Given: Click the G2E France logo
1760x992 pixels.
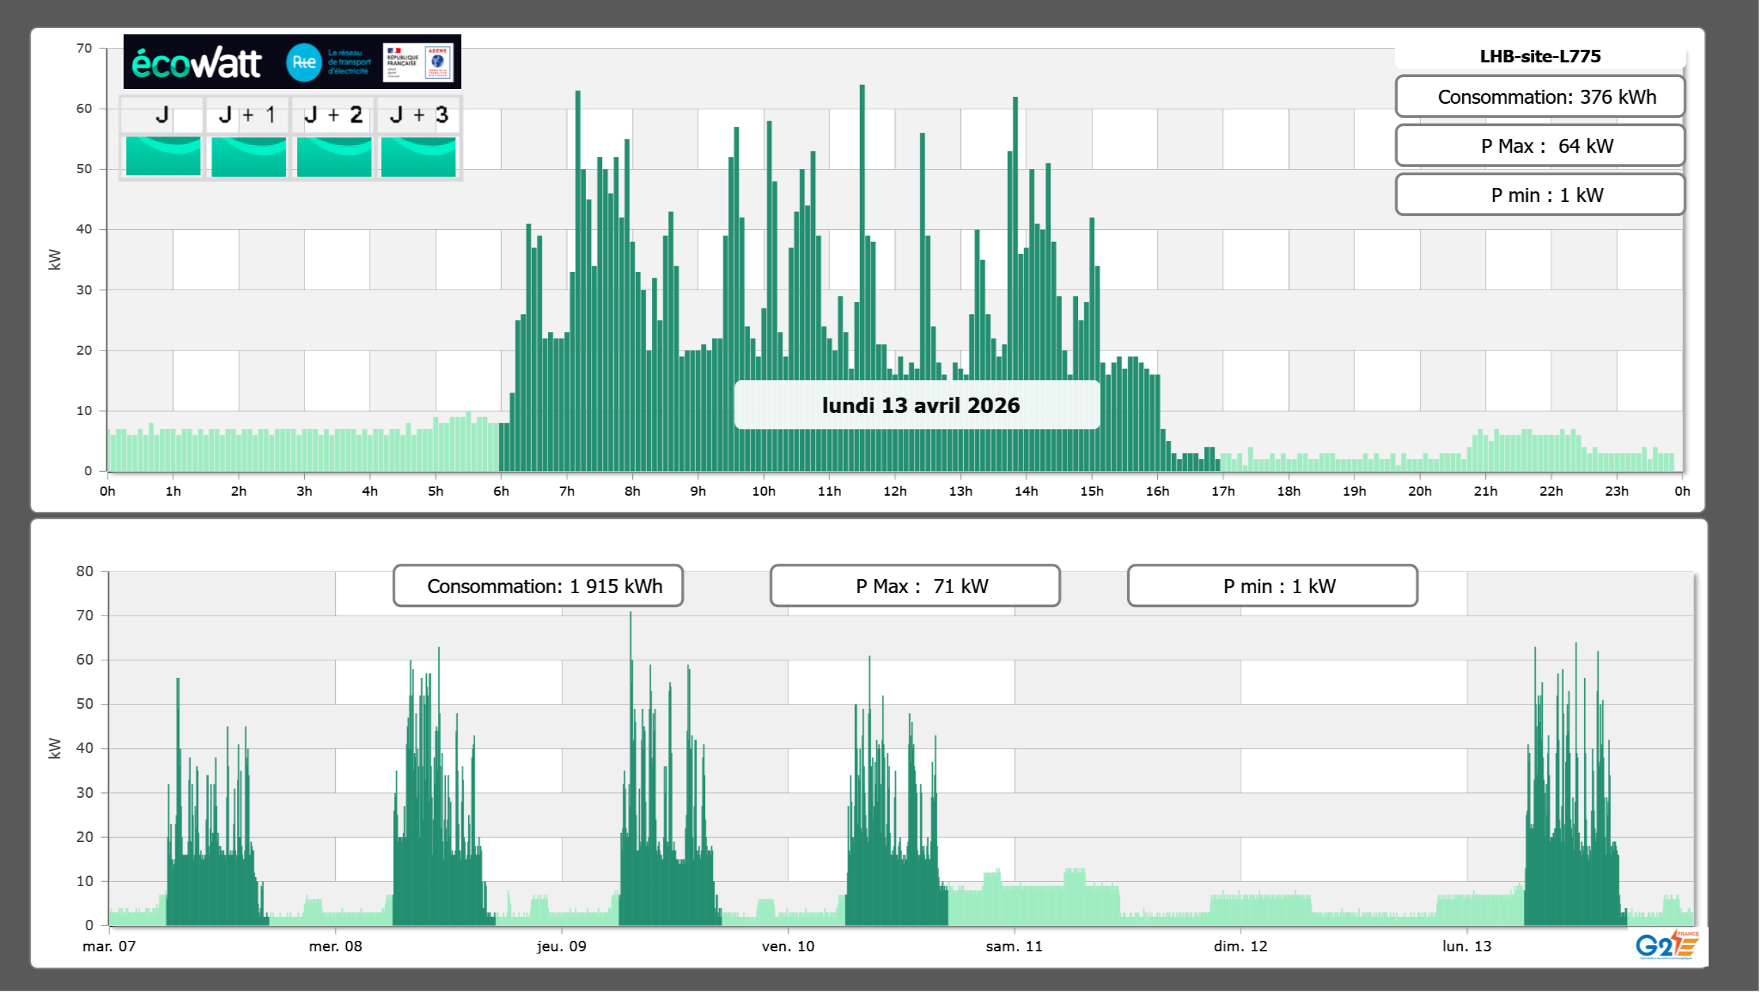Looking at the screenshot, I should [1666, 945].
